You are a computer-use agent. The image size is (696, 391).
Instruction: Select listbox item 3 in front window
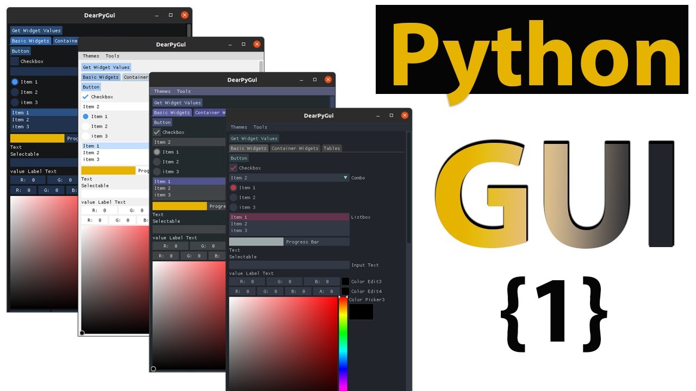click(289, 230)
